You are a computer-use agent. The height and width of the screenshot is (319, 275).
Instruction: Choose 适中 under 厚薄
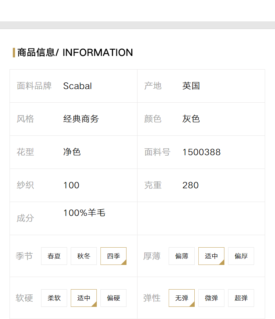pos(211,256)
